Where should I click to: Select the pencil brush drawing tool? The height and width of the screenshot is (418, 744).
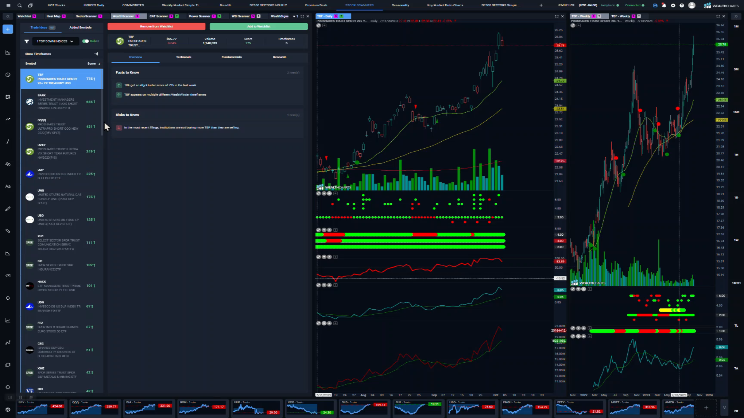8,209
